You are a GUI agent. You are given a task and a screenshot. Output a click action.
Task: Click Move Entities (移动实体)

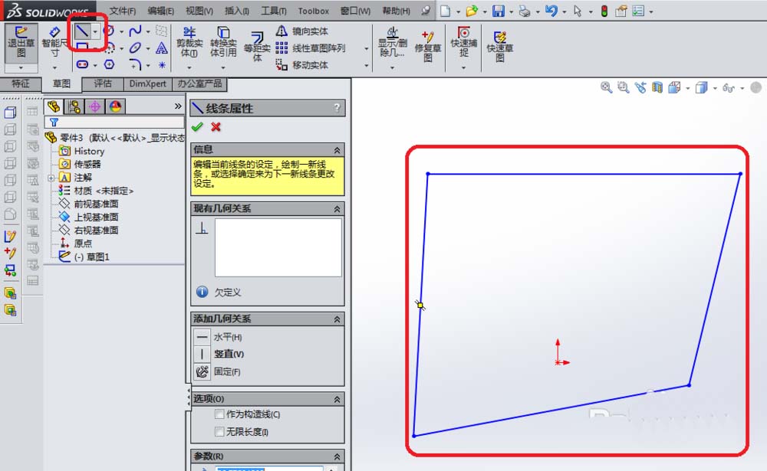(301, 64)
